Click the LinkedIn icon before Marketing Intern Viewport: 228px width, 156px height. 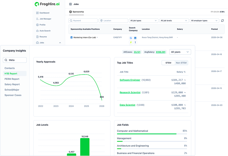(x=71, y=38)
